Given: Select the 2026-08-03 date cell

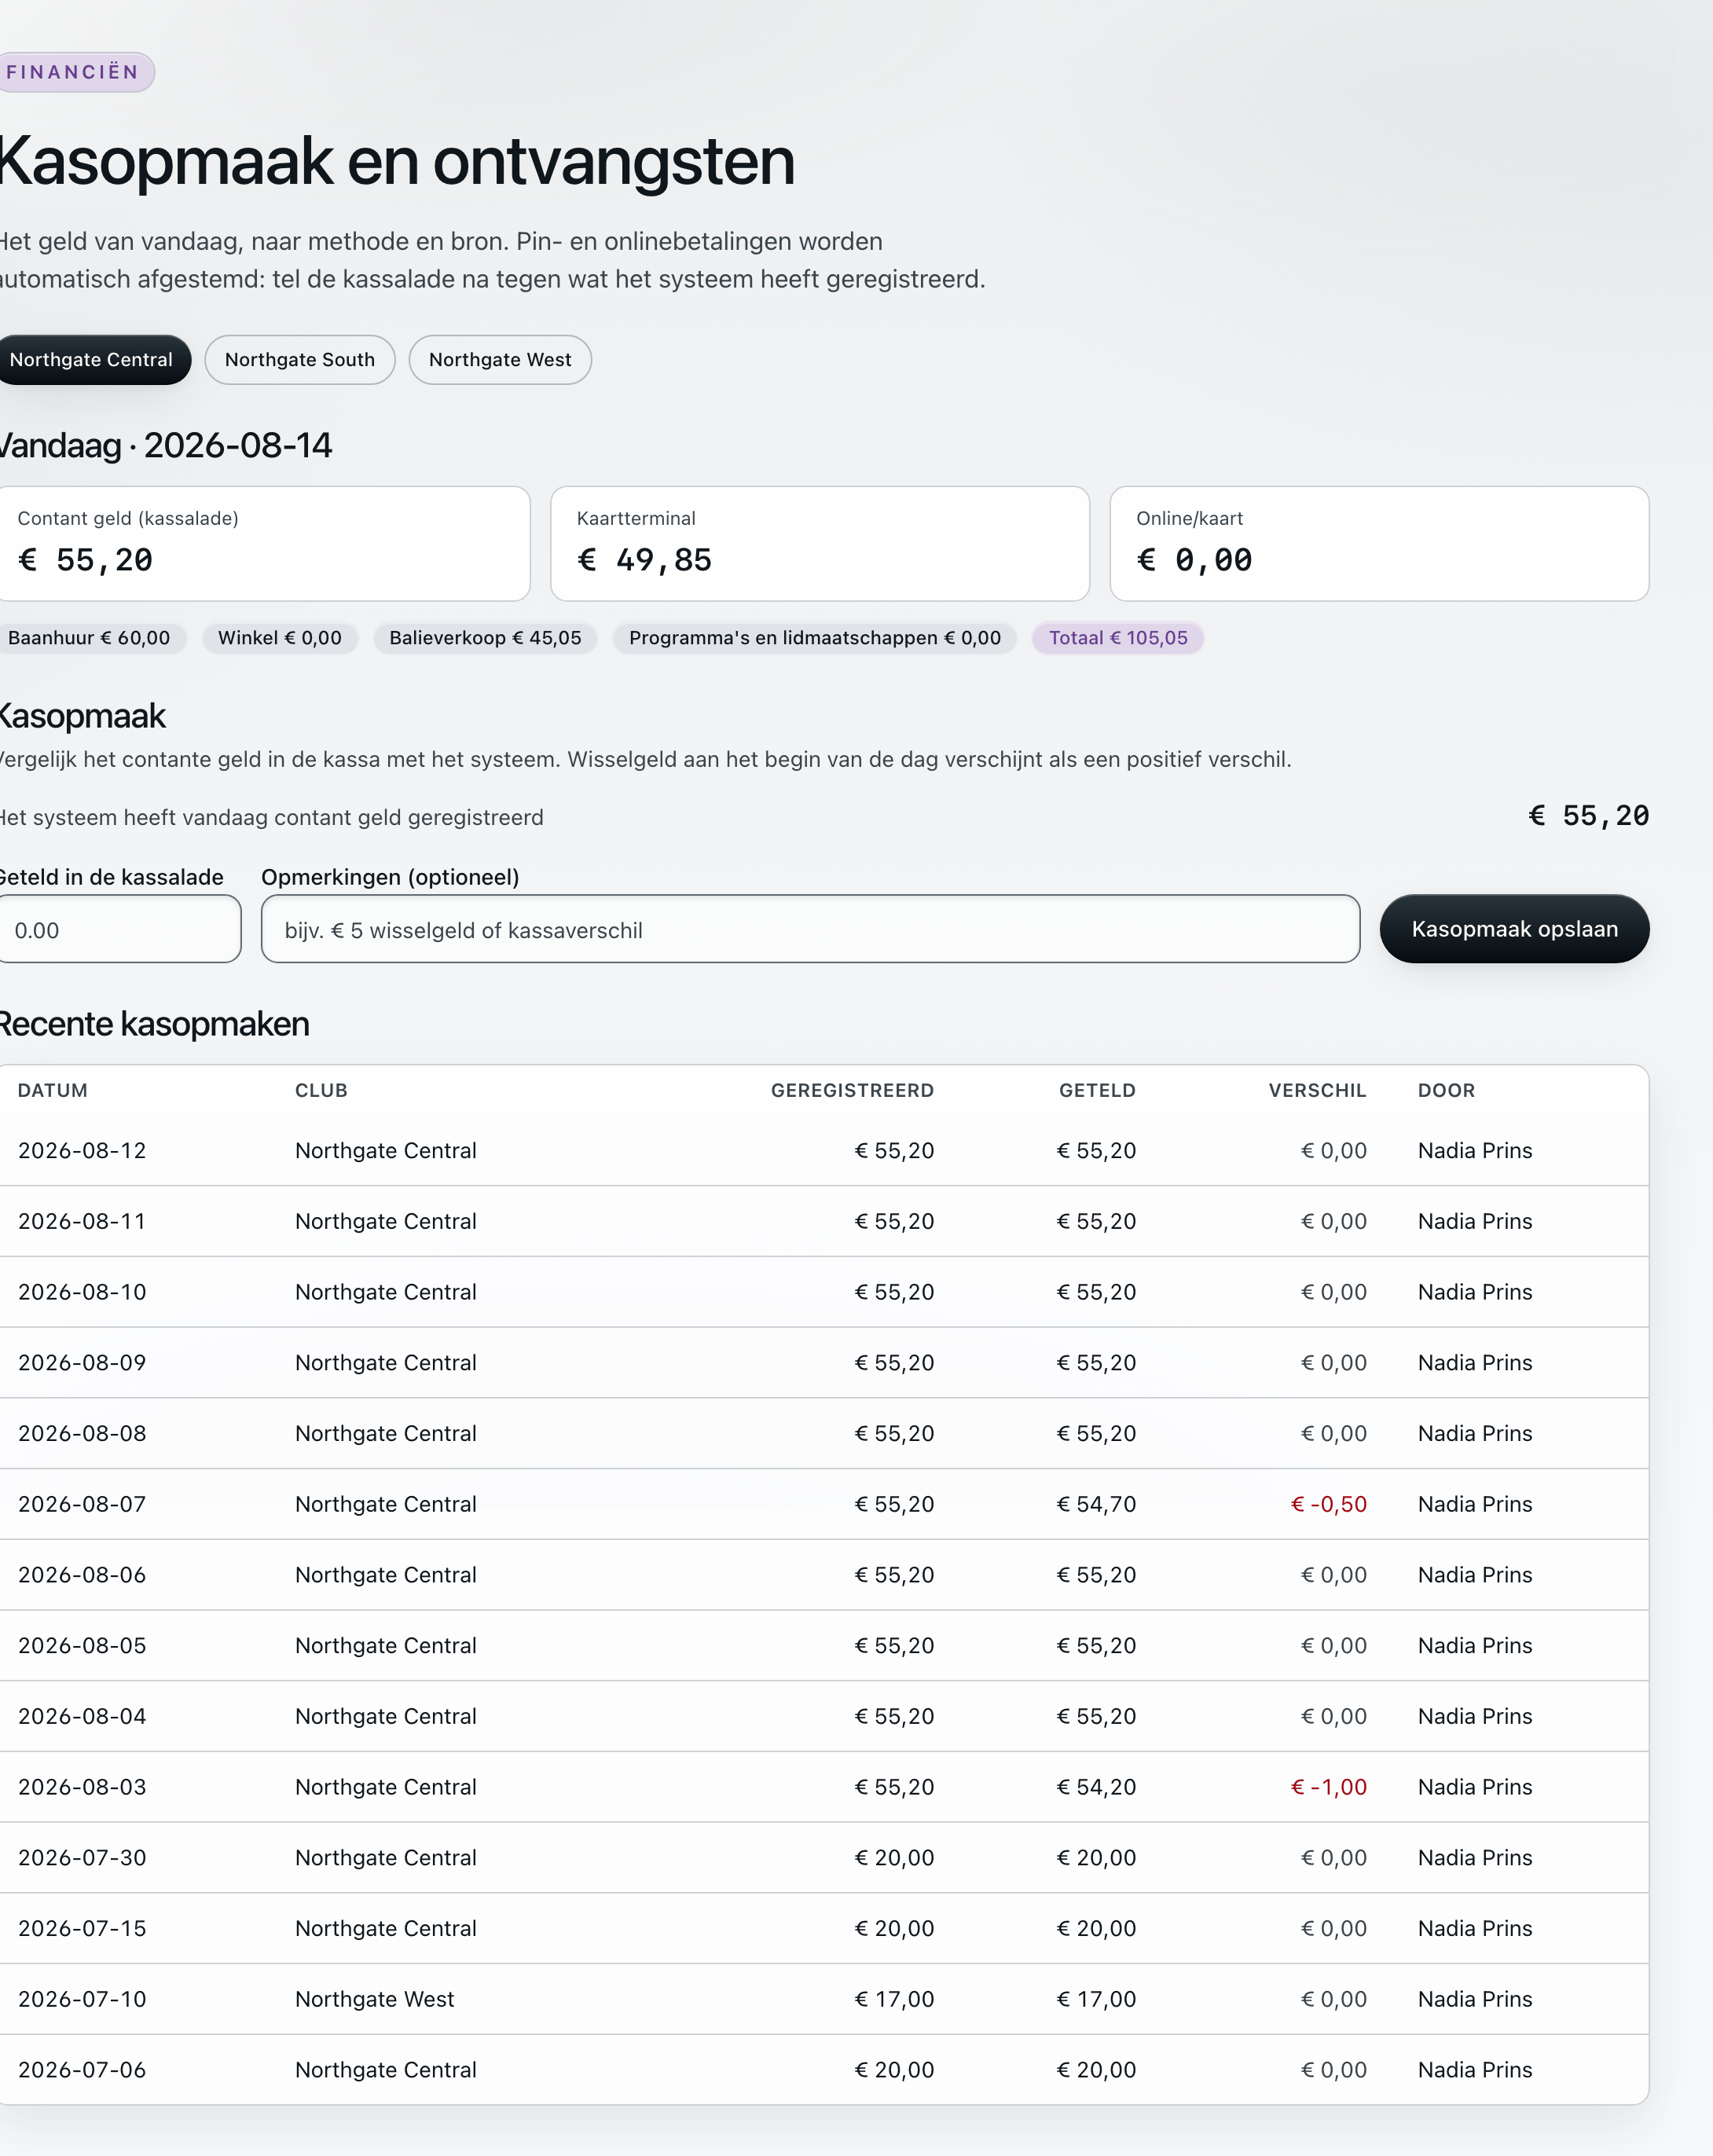Looking at the screenshot, I should point(82,1787).
